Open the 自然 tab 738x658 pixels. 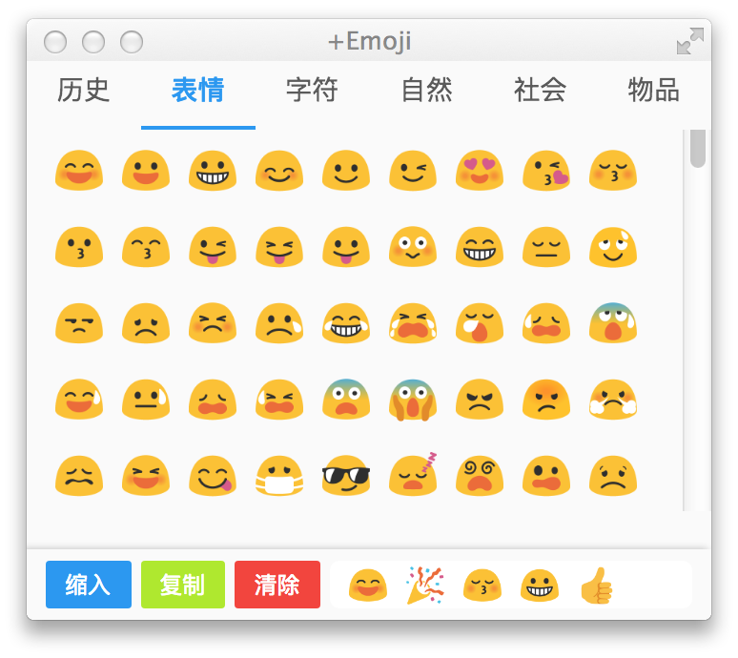(x=426, y=90)
